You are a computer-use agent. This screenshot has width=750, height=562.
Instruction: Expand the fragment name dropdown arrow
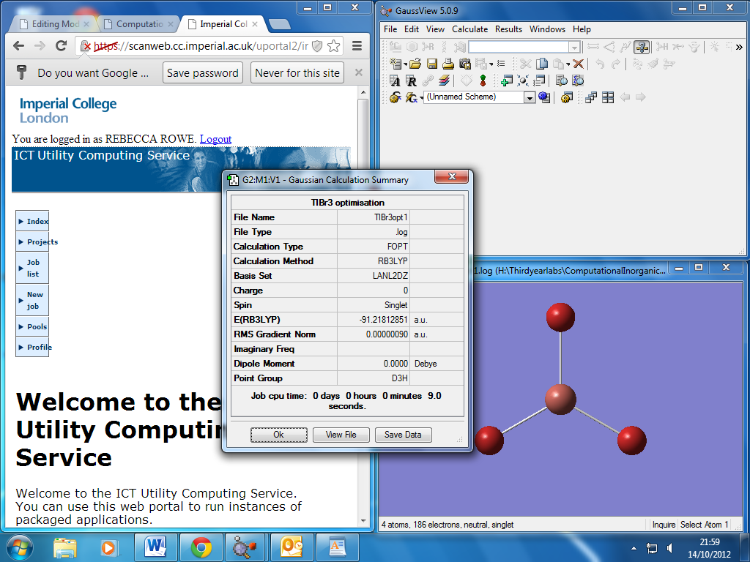(x=574, y=47)
